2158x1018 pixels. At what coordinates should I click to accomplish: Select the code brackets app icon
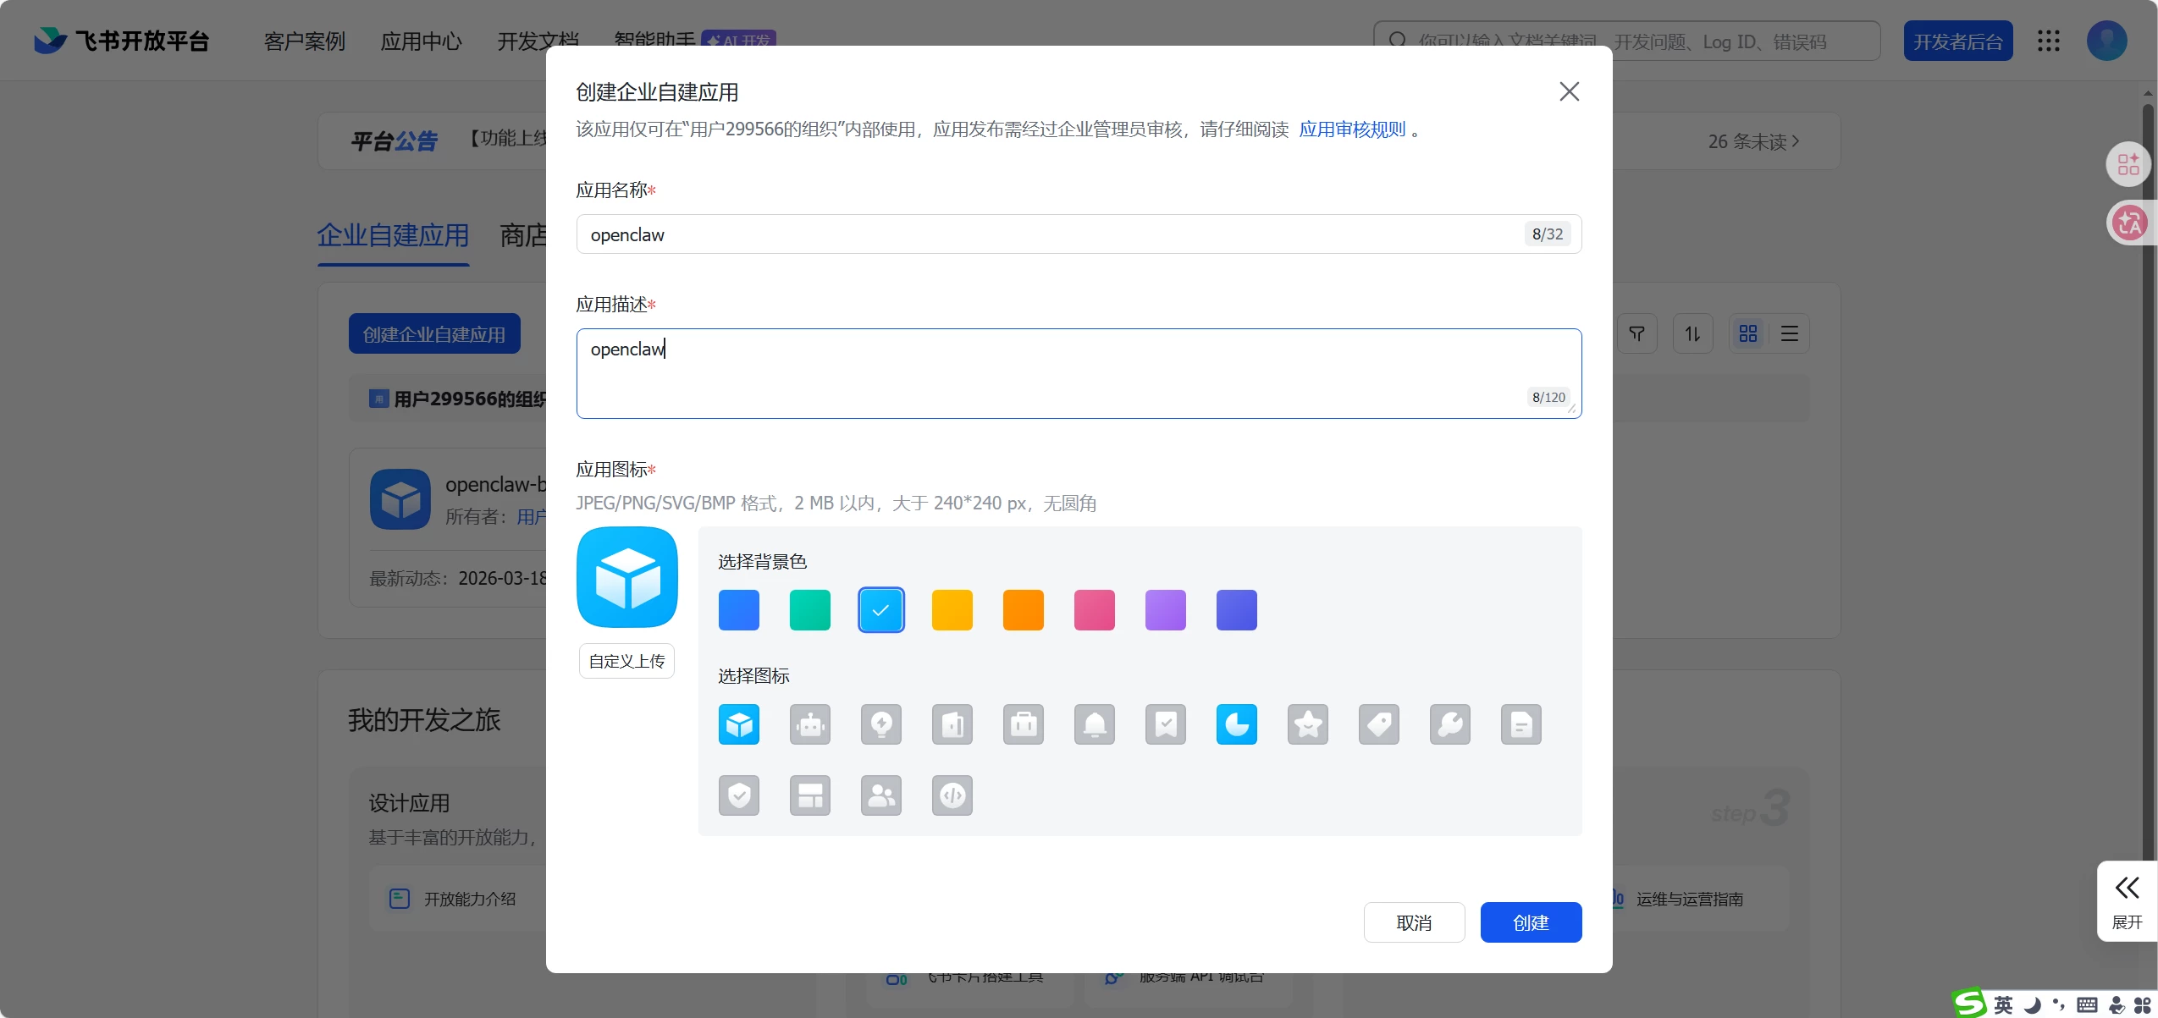pos(952,795)
